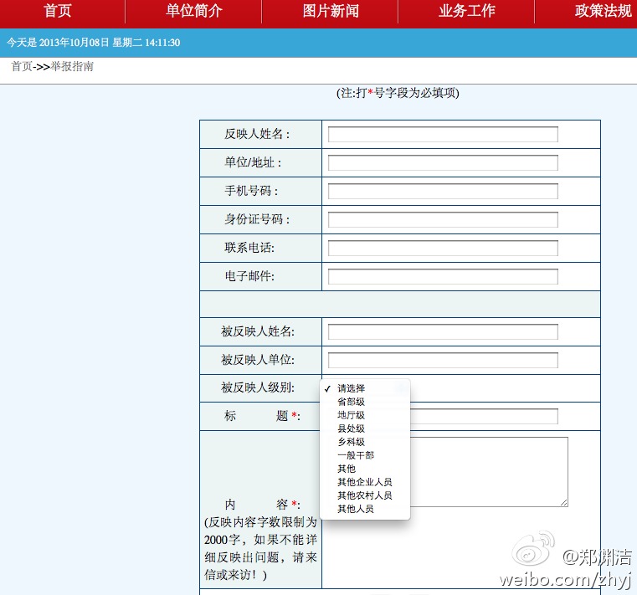Focus the 手机号码 input field

(443, 192)
